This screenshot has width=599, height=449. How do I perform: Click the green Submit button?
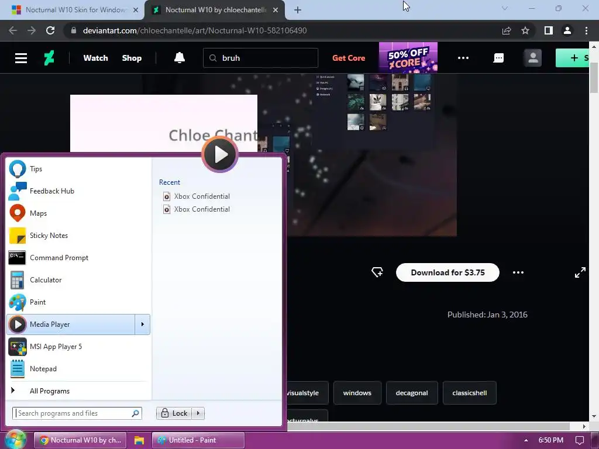coord(573,58)
